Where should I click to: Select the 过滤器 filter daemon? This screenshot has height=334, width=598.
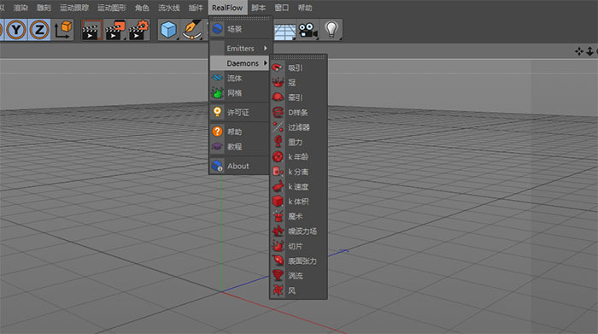point(298,127)
